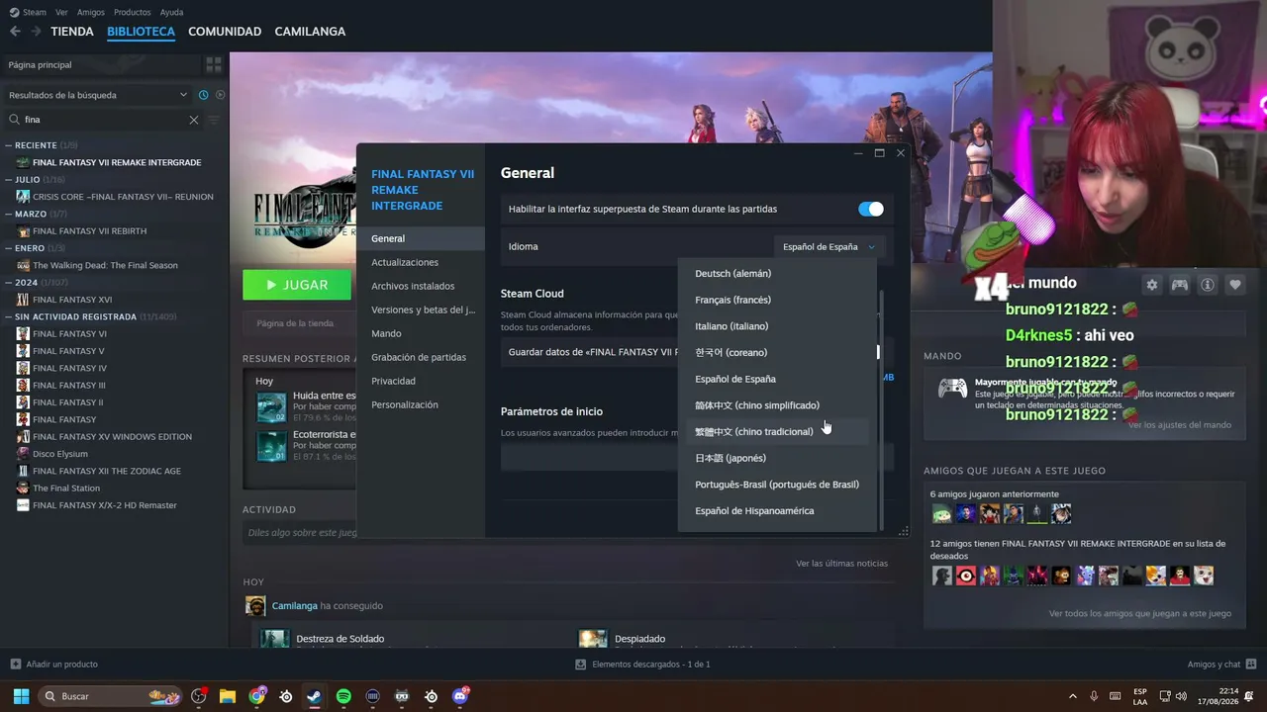Collapse the ENERO library group

9,248
